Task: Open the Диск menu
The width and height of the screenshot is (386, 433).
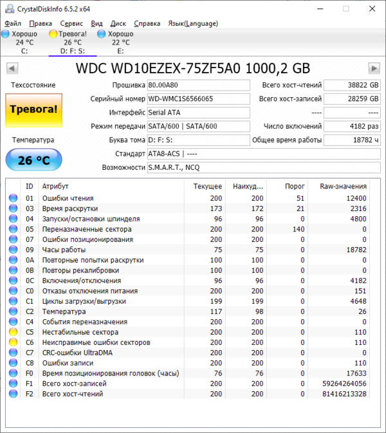Action: (x=118, y=24)
